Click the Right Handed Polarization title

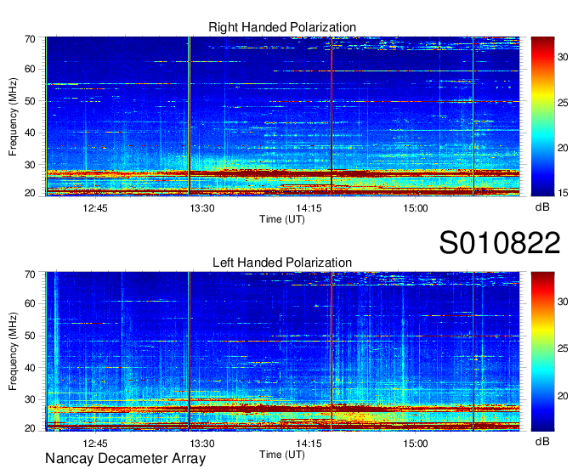point(282,27)
